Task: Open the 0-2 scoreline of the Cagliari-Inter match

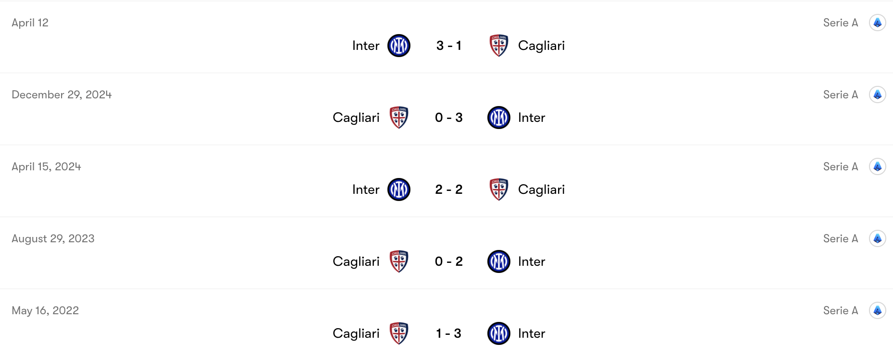Action: point(448,261)
